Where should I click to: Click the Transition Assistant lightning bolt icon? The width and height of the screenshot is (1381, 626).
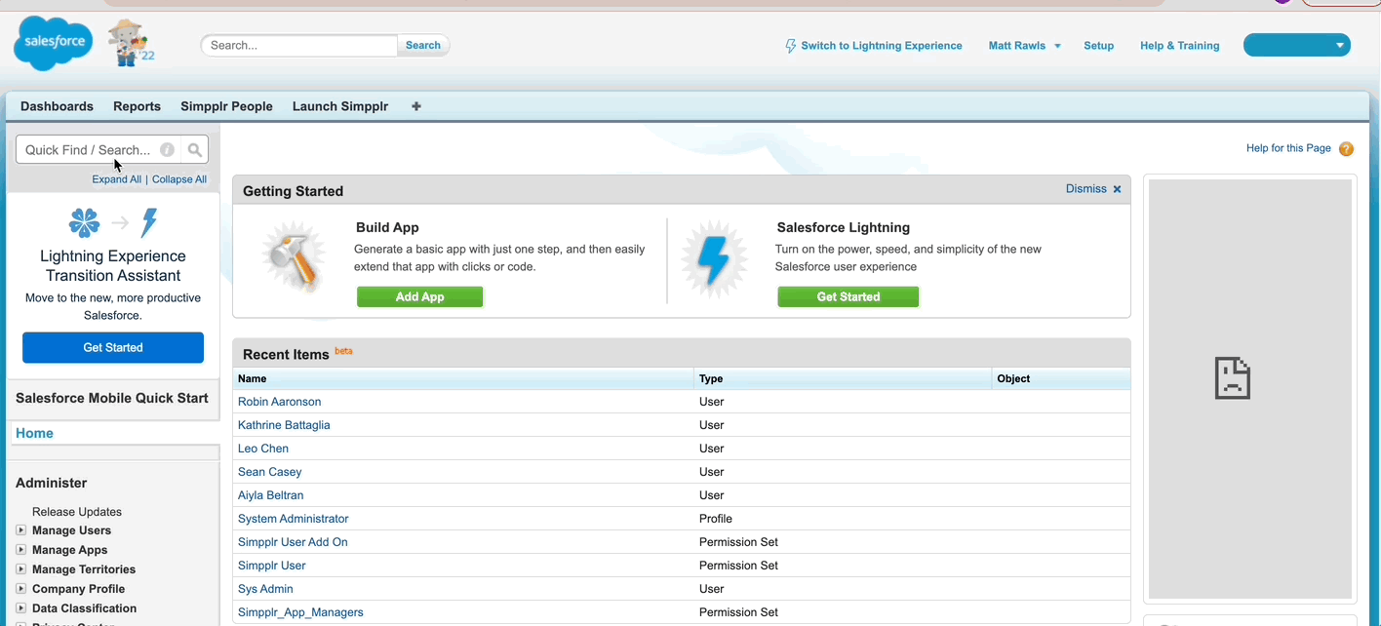click(148, 223)
